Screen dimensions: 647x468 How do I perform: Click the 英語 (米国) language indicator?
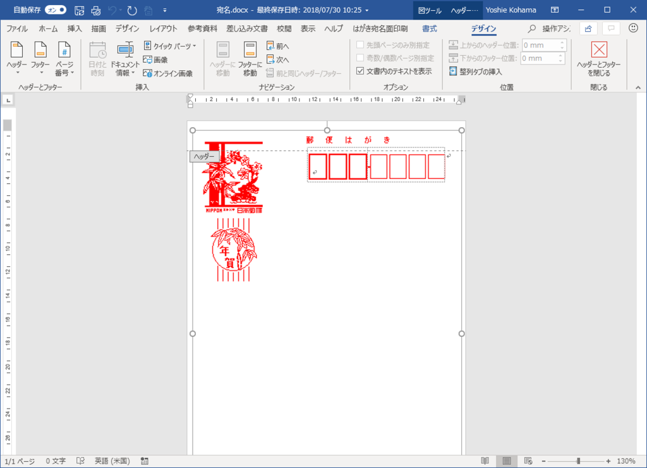pos(112,461)
